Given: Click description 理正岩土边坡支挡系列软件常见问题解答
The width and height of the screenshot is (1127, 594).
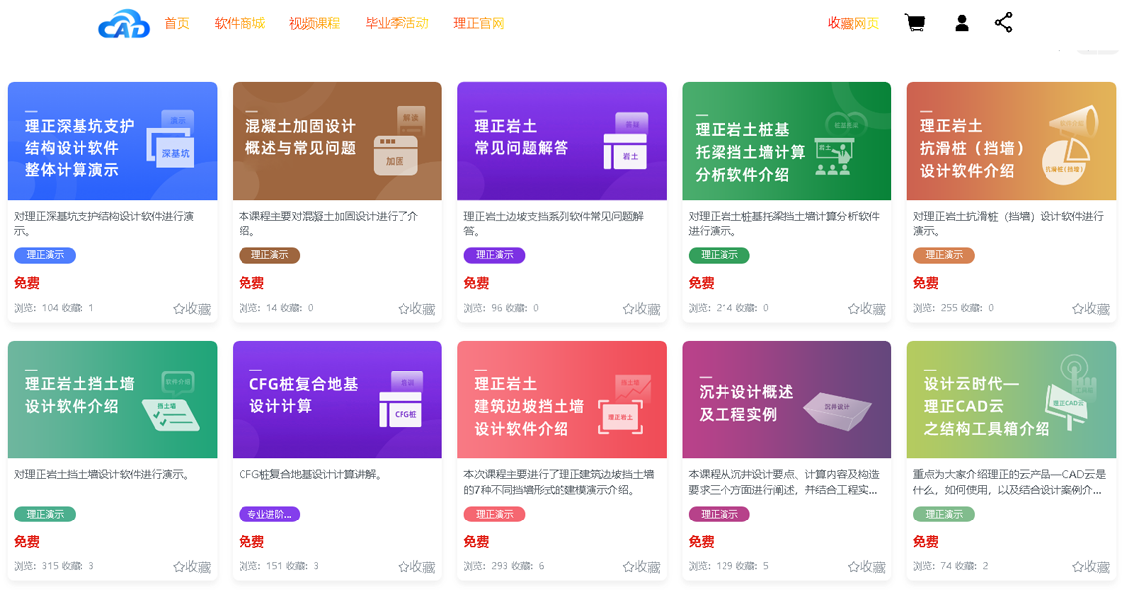Looking at the screenshot, I should [554, 223].
